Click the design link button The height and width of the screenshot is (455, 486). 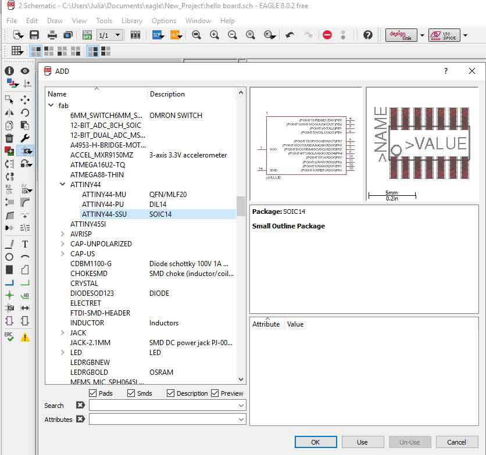(x=401, y=35)
